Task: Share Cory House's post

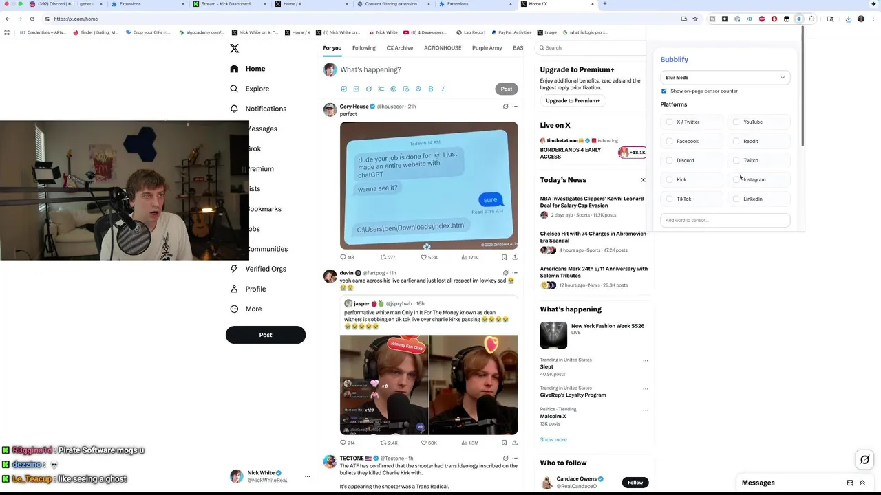Action: coord(514,257)
